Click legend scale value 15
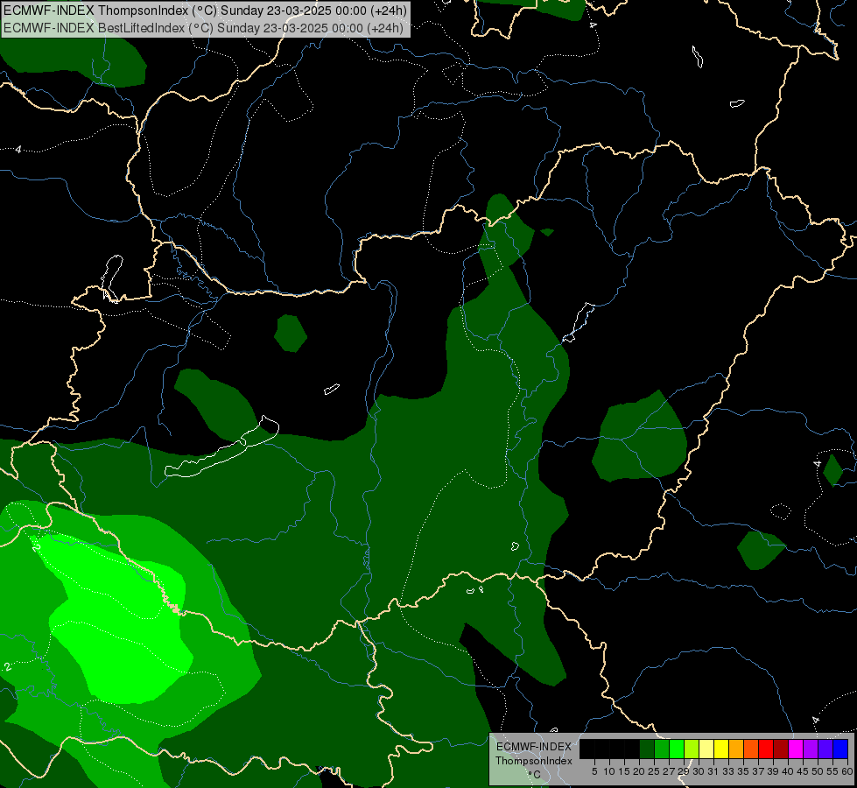857x788 pixels. pos(624,771)
